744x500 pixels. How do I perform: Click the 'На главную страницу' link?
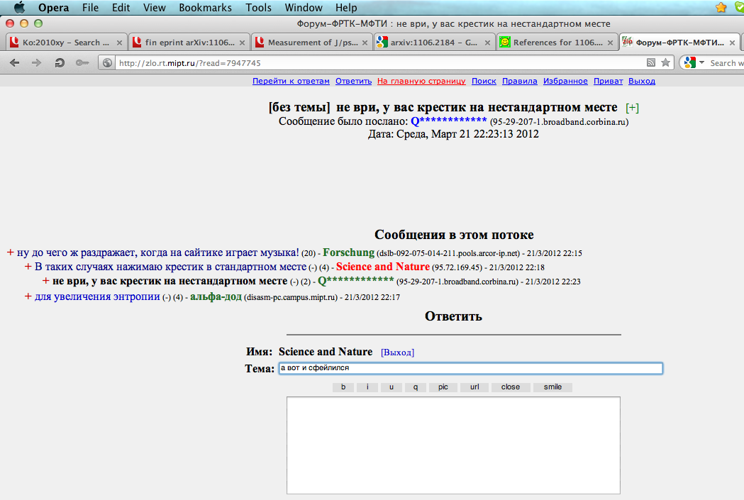[x=421, y=81]
